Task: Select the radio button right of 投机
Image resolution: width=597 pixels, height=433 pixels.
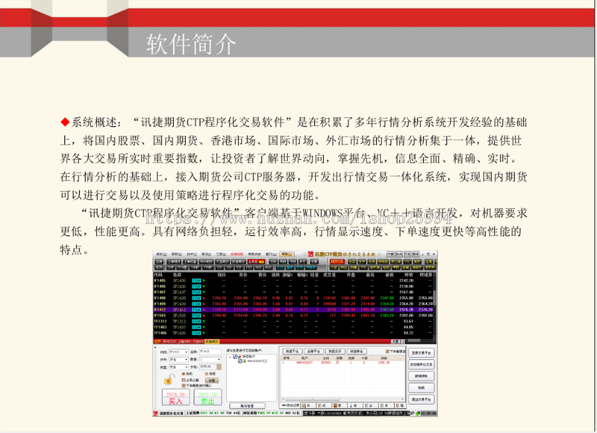Action: click(x=206, y=374)
